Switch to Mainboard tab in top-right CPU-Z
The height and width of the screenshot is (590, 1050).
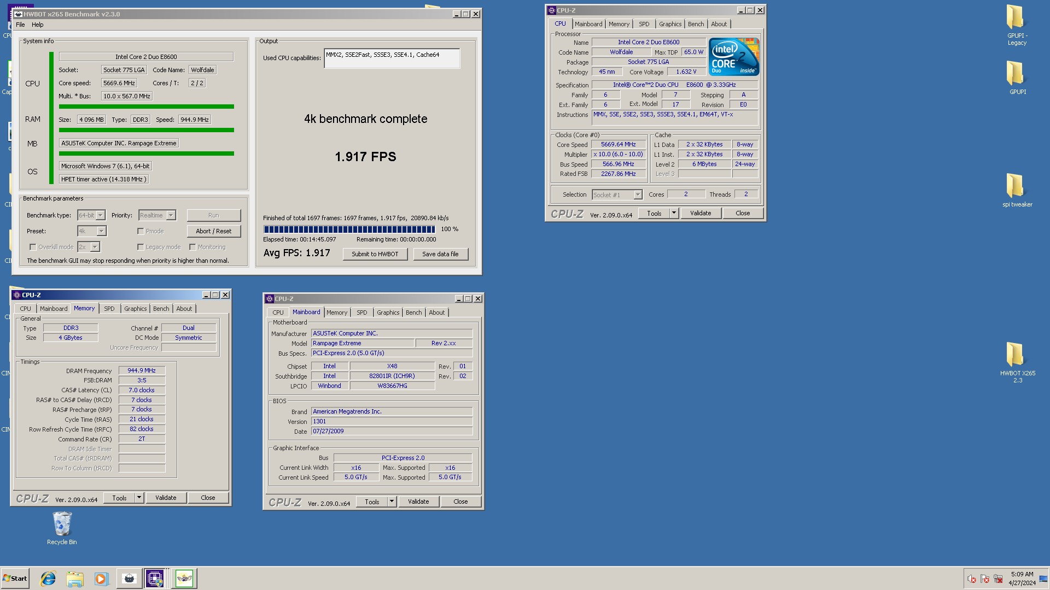click(x=588, y=24)
